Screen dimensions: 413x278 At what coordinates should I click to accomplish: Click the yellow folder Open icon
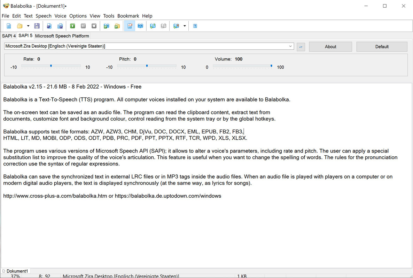point(20,26)
